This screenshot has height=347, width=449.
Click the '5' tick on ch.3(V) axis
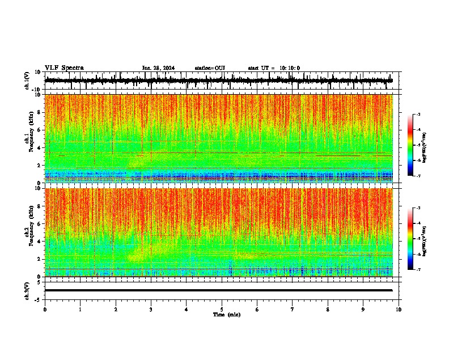click(40, 282)
